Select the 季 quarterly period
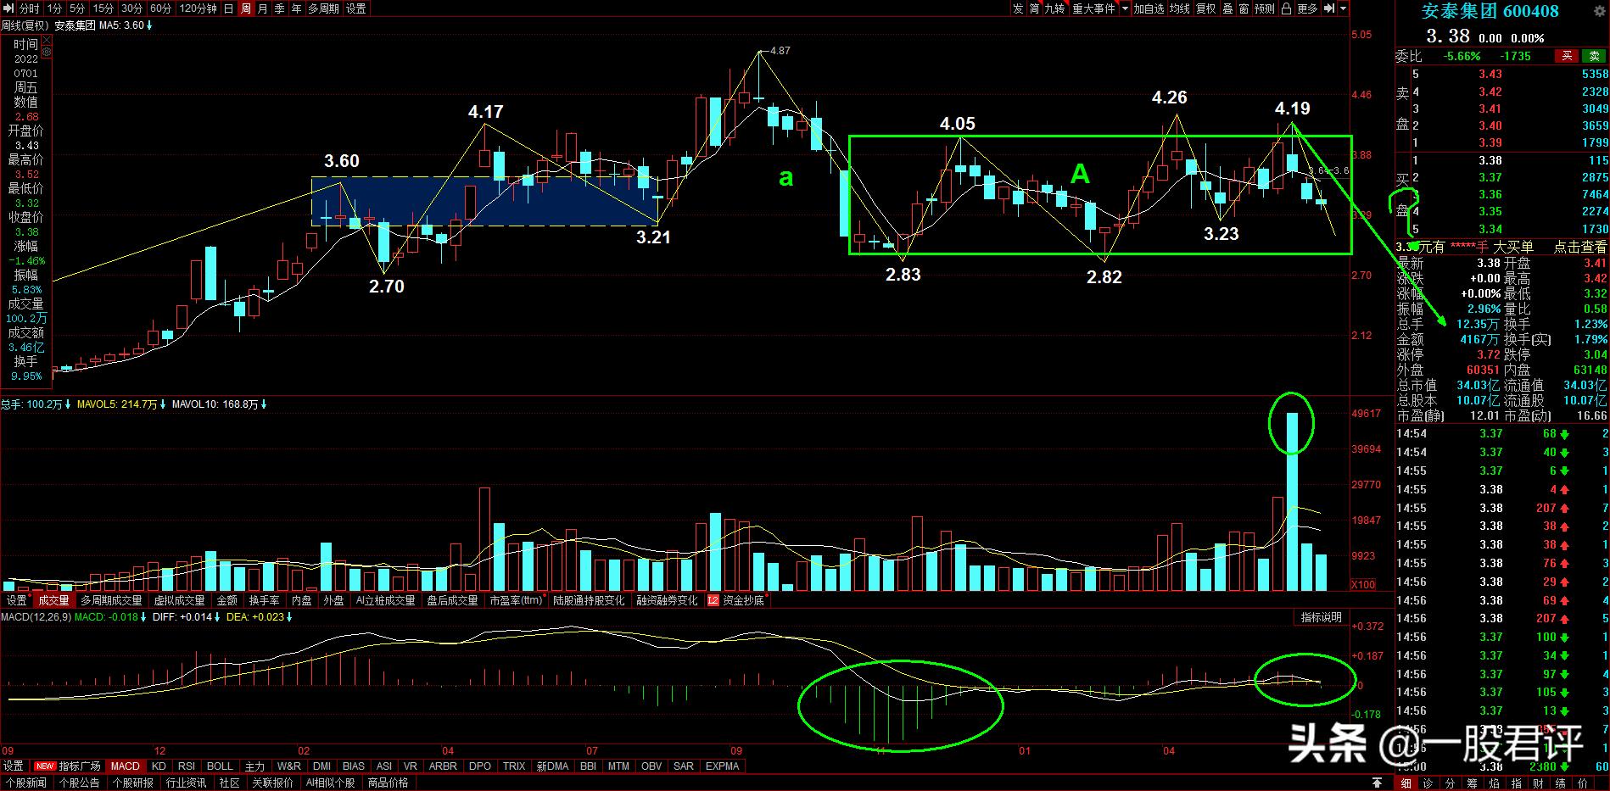The height and width of the screenshot is (791, 1610). [280, 8]
